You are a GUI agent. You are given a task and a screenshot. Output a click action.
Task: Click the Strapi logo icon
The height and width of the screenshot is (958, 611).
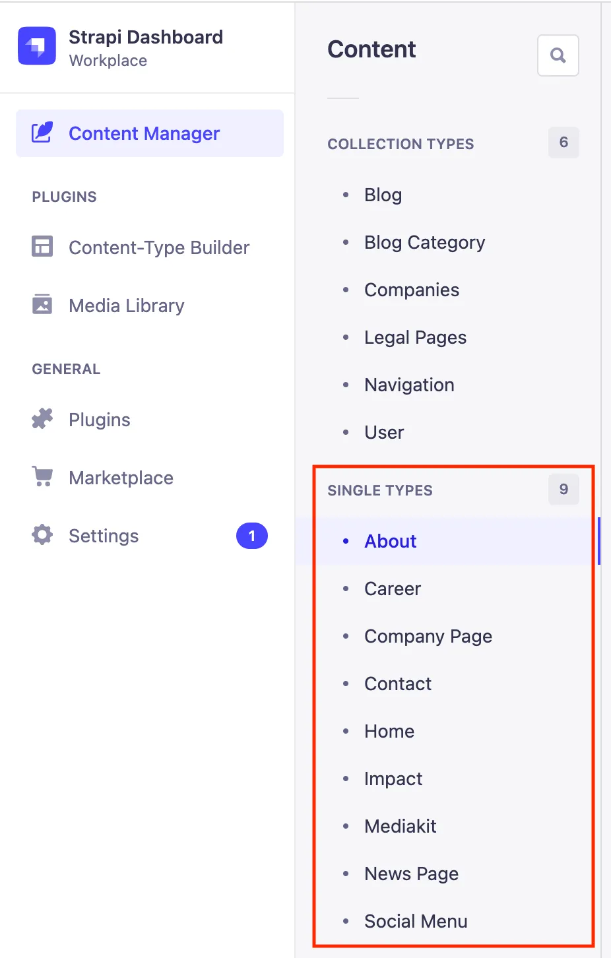37,46
